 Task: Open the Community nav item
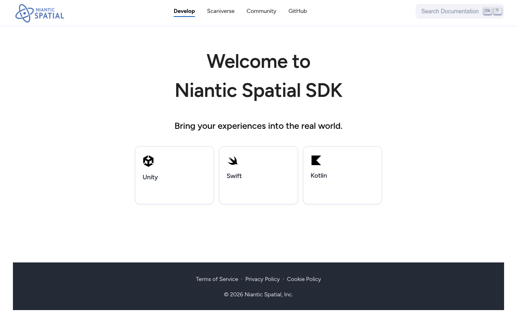(x=261, y=11)
